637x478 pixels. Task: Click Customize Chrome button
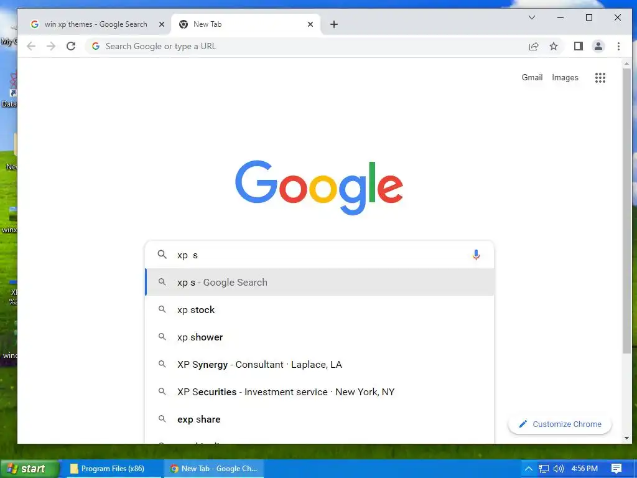pyautogui.click(x=560, y=424)
